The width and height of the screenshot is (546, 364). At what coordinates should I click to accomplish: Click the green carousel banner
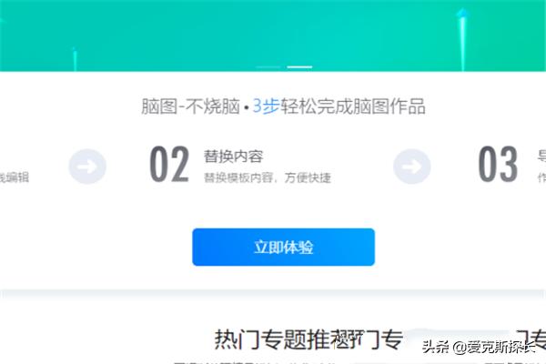(x=273, y=35)
